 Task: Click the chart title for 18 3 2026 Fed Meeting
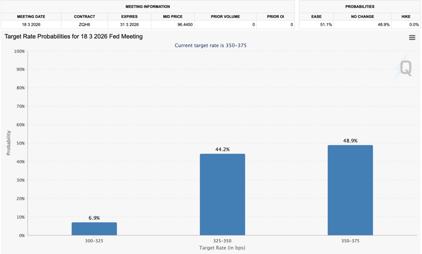tap(74, 37)
